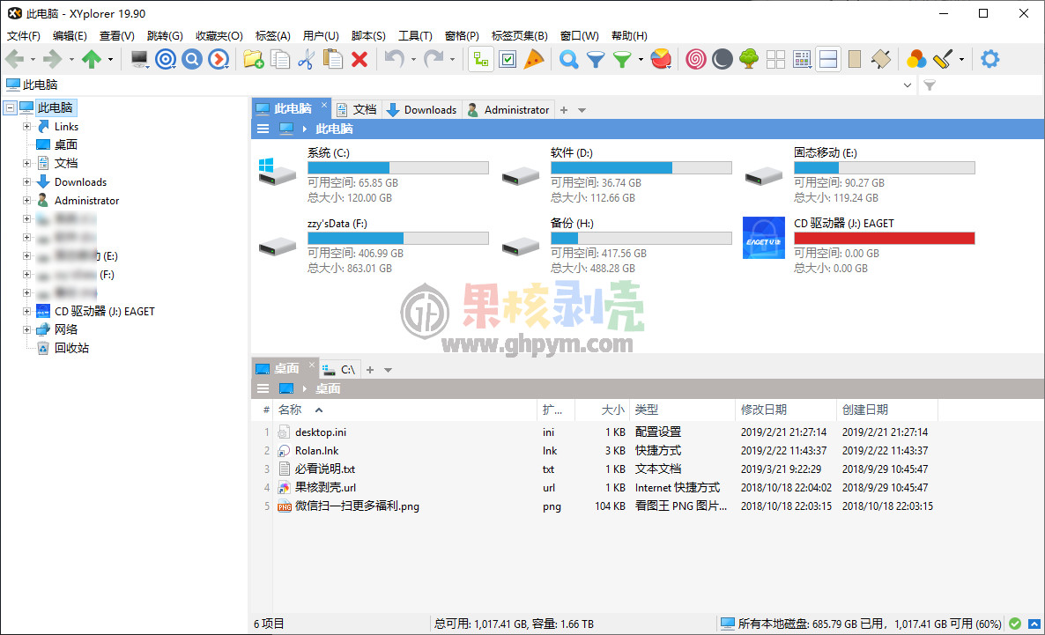Image resolution: width=1045 pixels, height=635 pixels.
Task: Toggle selection checkboxes toolbar icon
Action: (508, 59)
